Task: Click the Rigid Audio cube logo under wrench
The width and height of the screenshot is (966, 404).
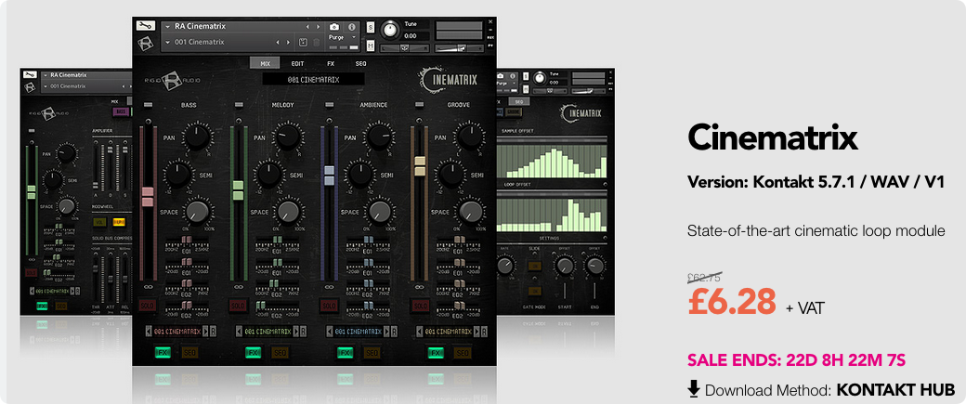Action: tap(146, 43)
